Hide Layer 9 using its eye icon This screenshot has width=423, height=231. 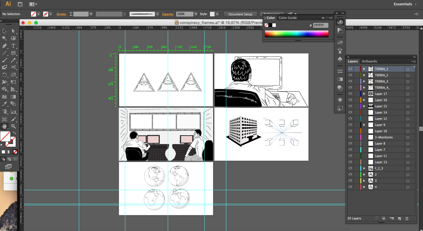click(x=350, y=125)
